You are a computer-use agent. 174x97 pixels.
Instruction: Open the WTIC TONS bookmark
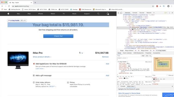(42, 9)
